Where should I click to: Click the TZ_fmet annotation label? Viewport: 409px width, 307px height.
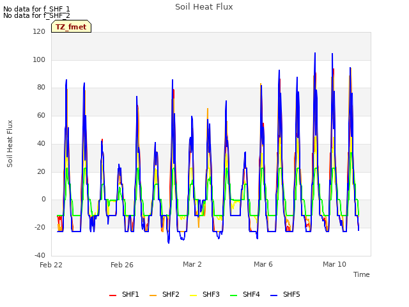click(x=71, y=27)
